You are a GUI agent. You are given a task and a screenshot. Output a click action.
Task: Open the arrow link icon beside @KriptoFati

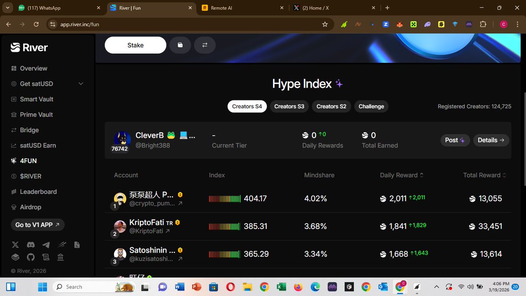pyautogui.click(x=167, y=231)
